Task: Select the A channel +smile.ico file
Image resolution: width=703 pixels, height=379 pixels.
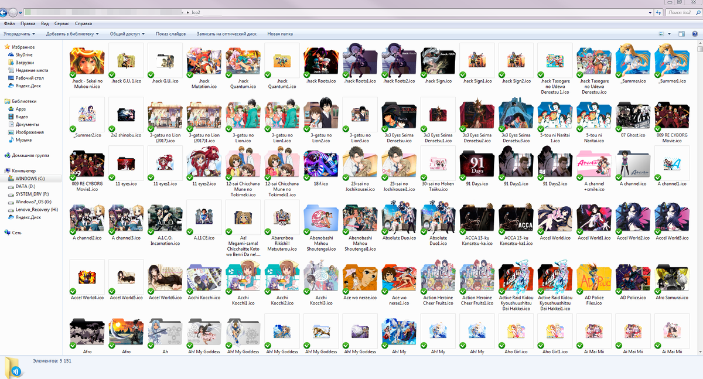Action: tap(595, 170)
